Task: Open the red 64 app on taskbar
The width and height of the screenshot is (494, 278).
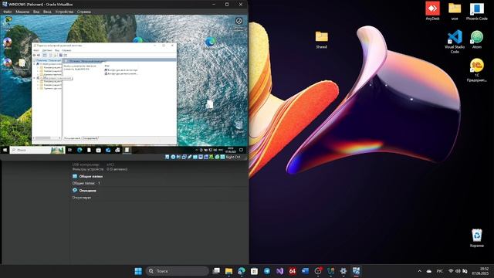Action: (293, 271)
